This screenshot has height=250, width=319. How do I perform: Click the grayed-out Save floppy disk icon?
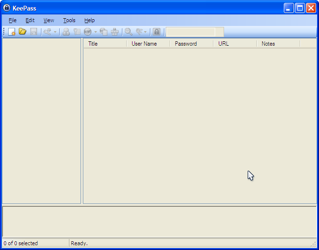pyautogui.click(x=34, y=32)
